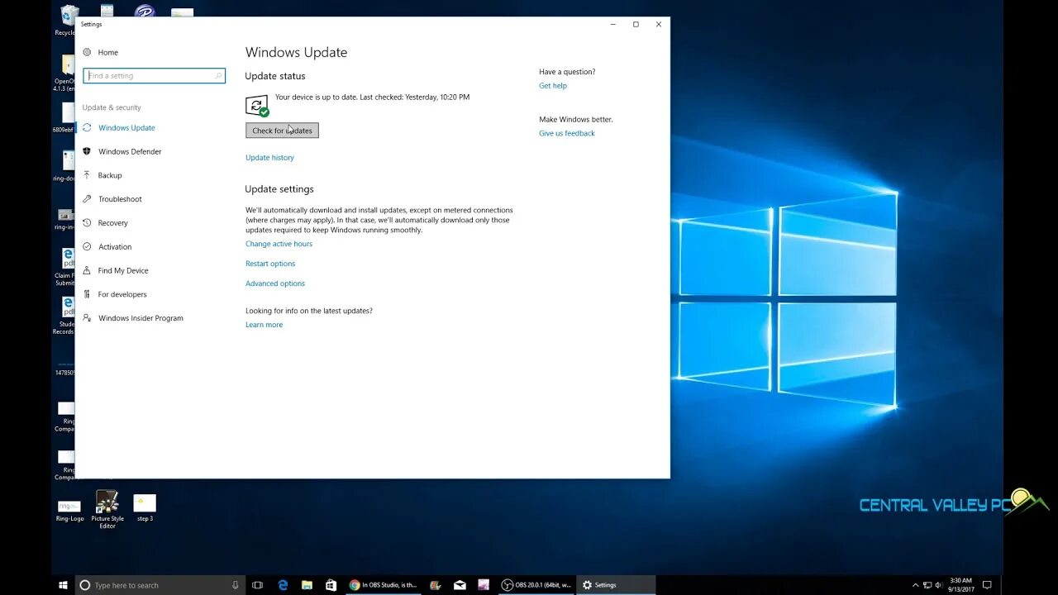Click the Settings taskbar button
This screenshot has height=595, width=1058.
(616, 585)
